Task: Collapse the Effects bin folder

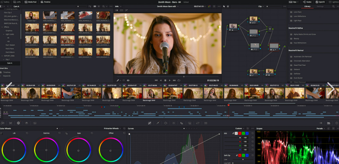Action: [2, 27]
